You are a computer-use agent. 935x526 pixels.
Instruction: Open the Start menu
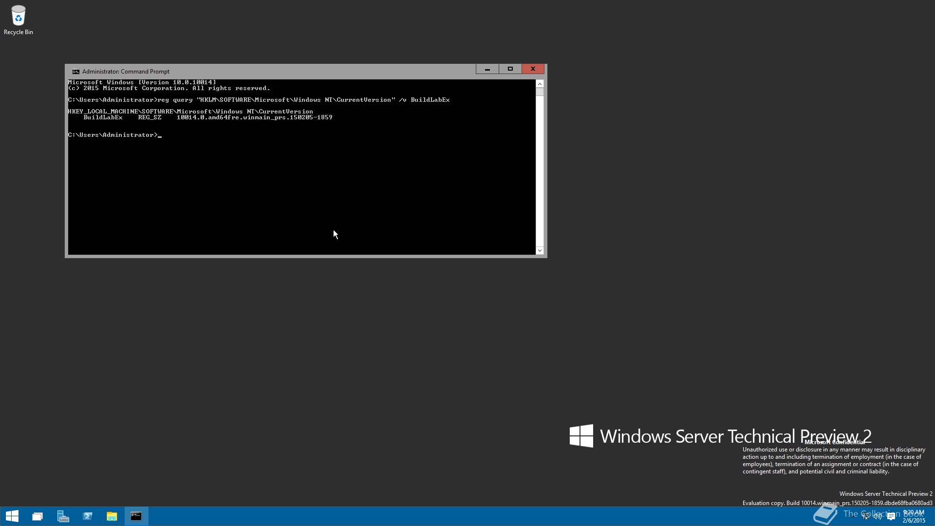pyautogui.click(x=12, y=516)
